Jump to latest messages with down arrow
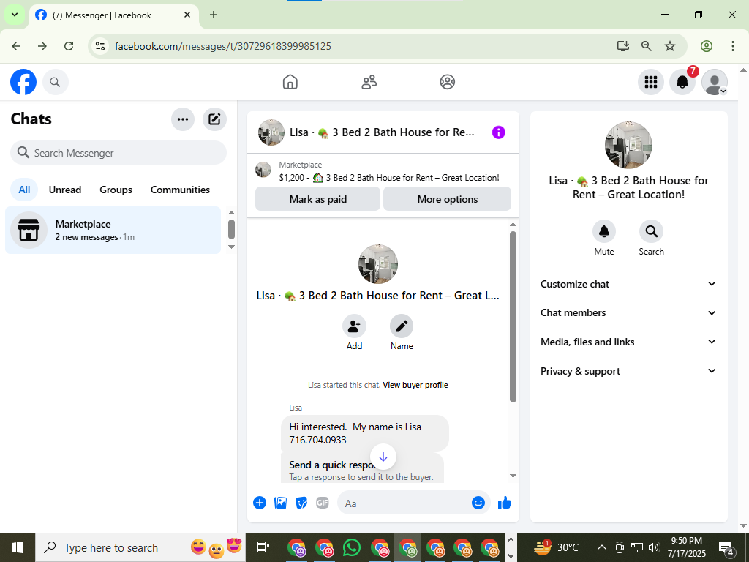Viewport: 749px width, 562px height. tap(383, 457)
